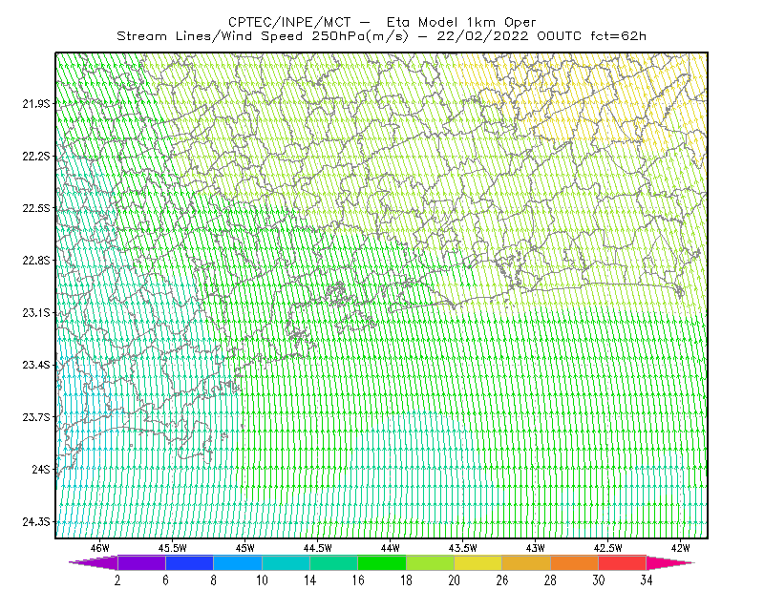Click the green 16-18 legend swatch
The width and height of the screenshot is (764, 590).
pos(382,562)
